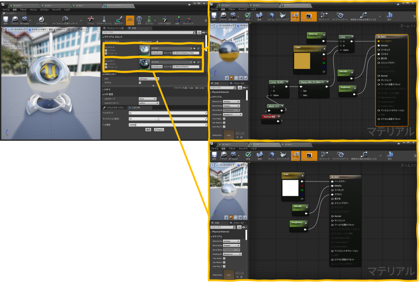Click Show Pivot (ピボットを表示) icon
The height and width of the screenshot is (282, 419).
click(164, 20)
